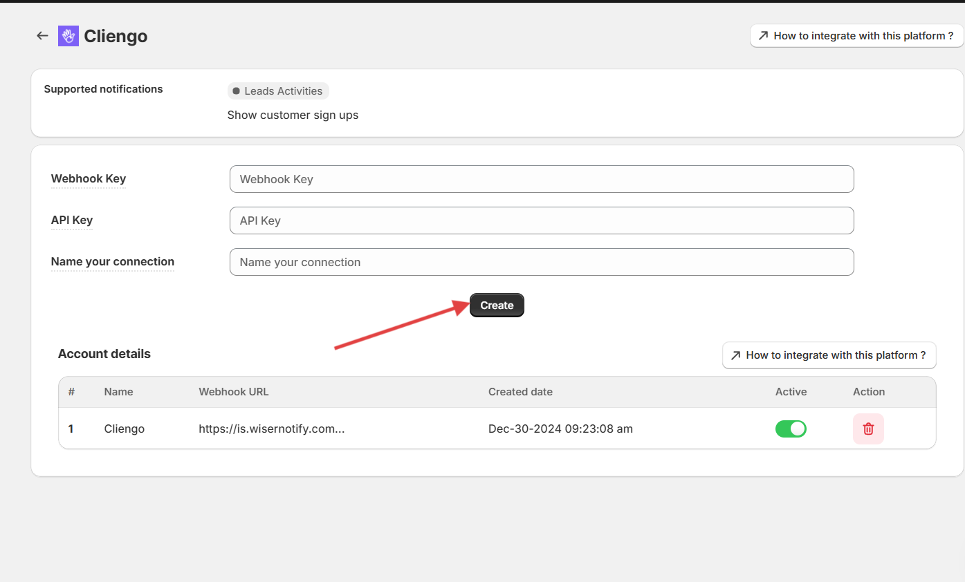Select the https://is.wisernotify.com... webhook URL cell
This screenshot has height=582, width=965.
click(x=272, y=429)
